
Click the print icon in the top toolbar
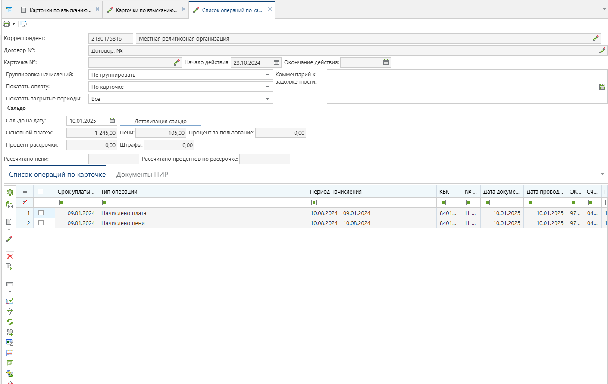coord(6,24)
